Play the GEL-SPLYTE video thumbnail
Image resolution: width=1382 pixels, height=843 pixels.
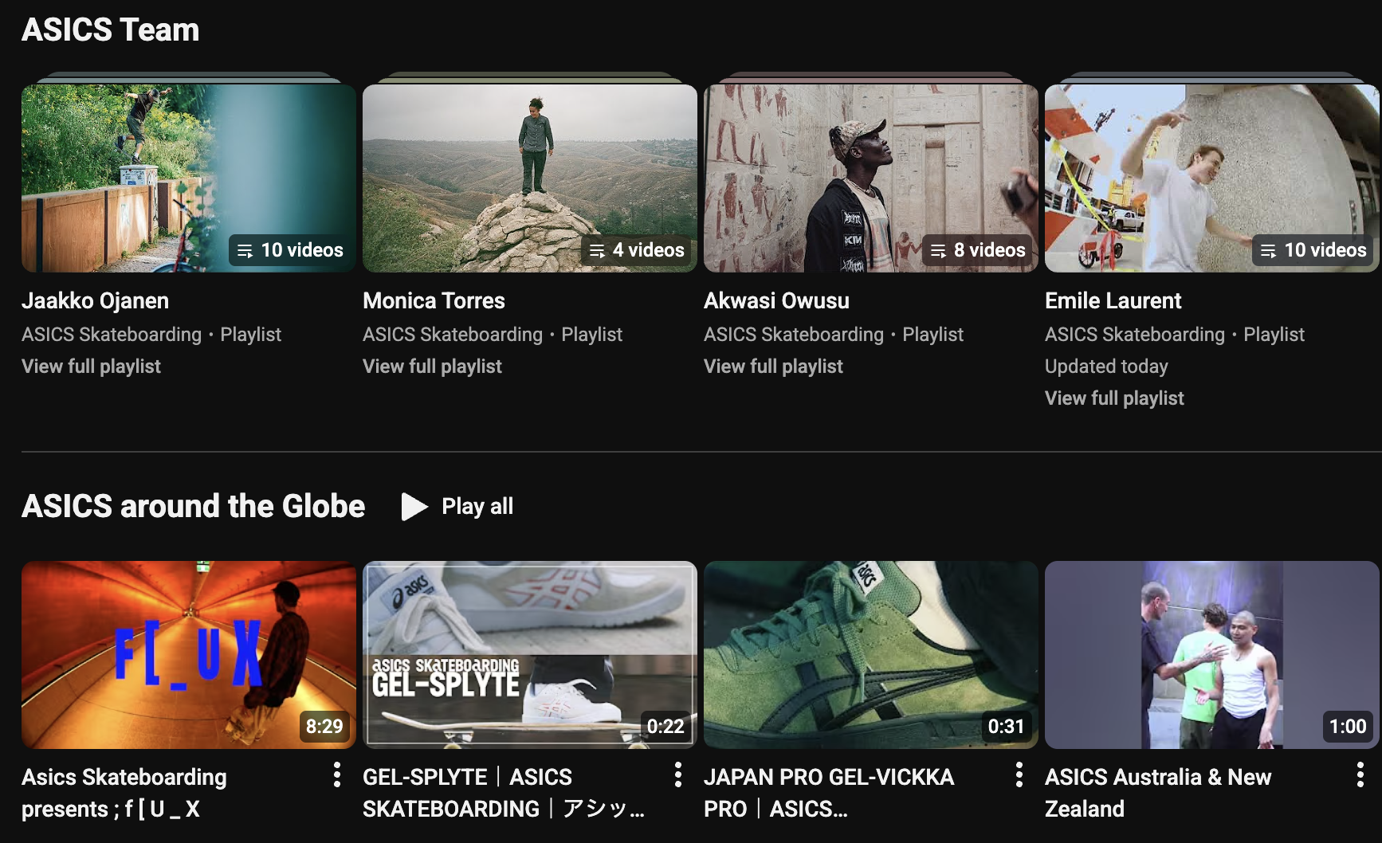click(530, 655)
